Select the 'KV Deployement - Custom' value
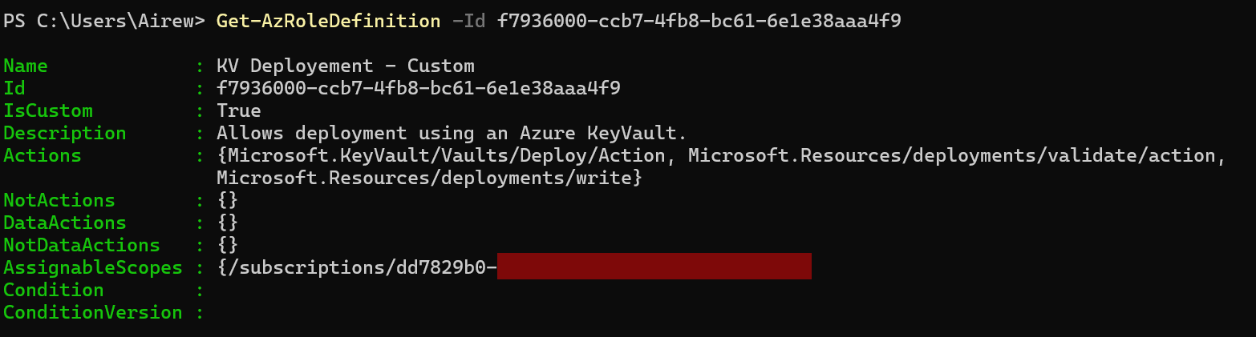The height and width of the screenshot is (337, 1256). point(345,66)
